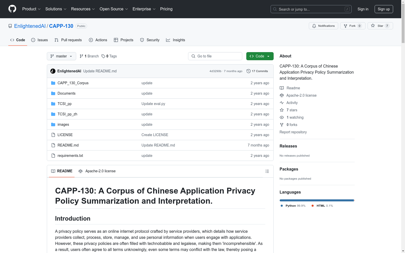Click the page vertical scrollbar
The image size is (405, 253).
[403, 126]
